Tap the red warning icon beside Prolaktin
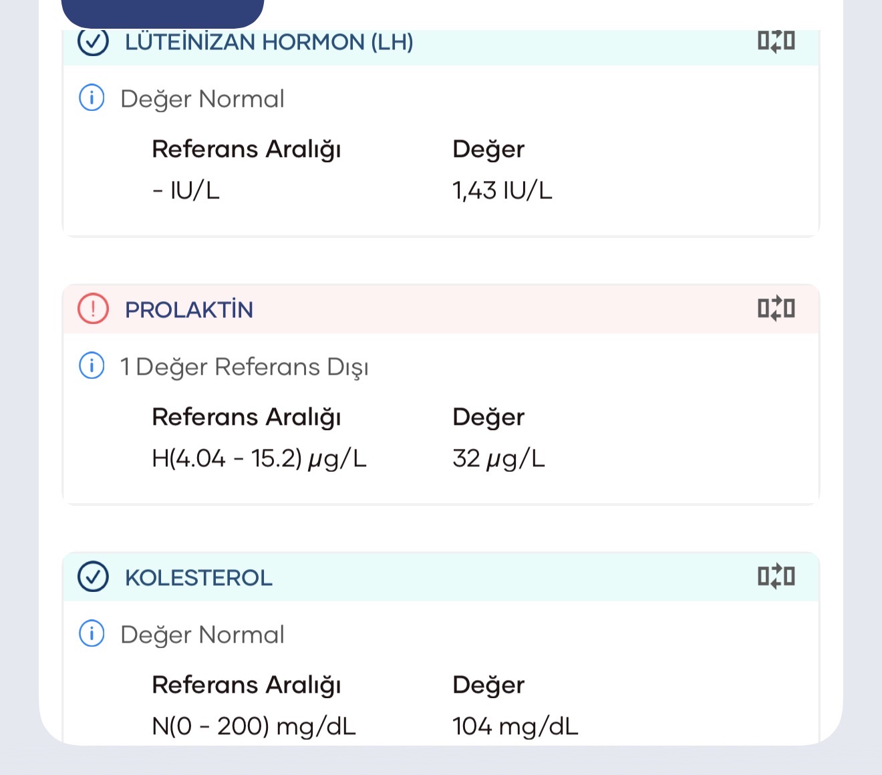 pyautogui.click(x=93, y=309)
